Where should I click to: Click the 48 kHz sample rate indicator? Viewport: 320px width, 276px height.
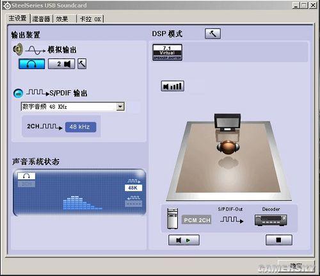coord(81,127)
